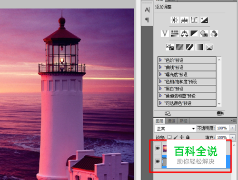238x180 pixels.
Task: Add a Hue/Saturation adjustment layer
Action: pos(175,33)
